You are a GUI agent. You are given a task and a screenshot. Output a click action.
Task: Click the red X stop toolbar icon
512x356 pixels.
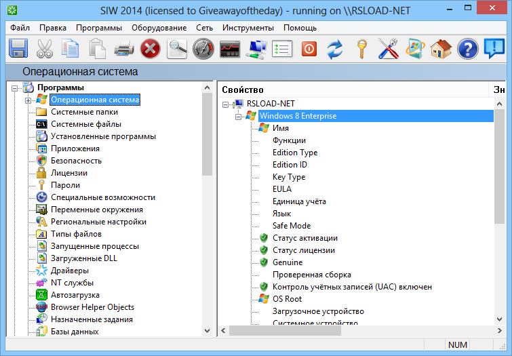pos(150,49)
